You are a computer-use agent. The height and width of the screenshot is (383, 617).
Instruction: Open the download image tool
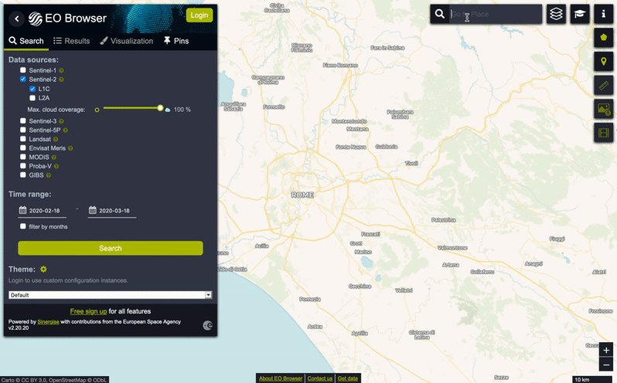[603, 109]
